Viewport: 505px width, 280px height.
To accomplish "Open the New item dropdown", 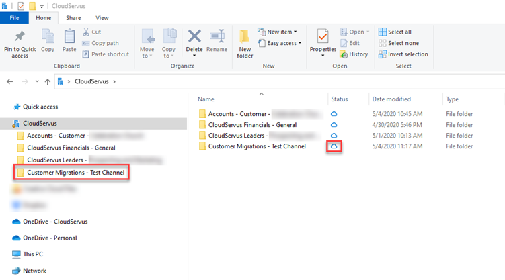I will point(277,32).
